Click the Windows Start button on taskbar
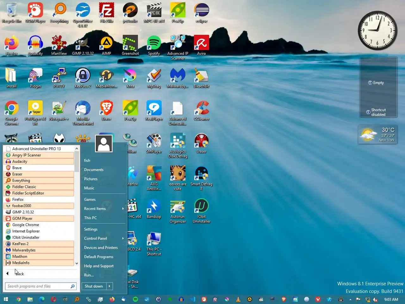Viewport: 405px width, 304px height. pos(6,299)
